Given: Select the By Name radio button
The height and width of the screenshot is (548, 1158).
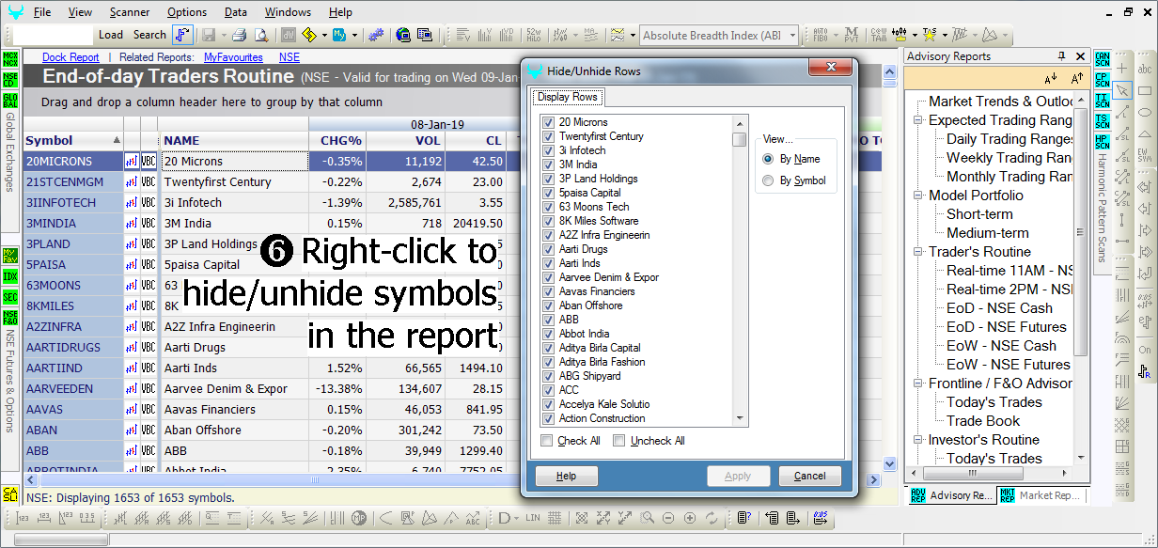Looking at the screenshot, I should [x=768, y=159].
